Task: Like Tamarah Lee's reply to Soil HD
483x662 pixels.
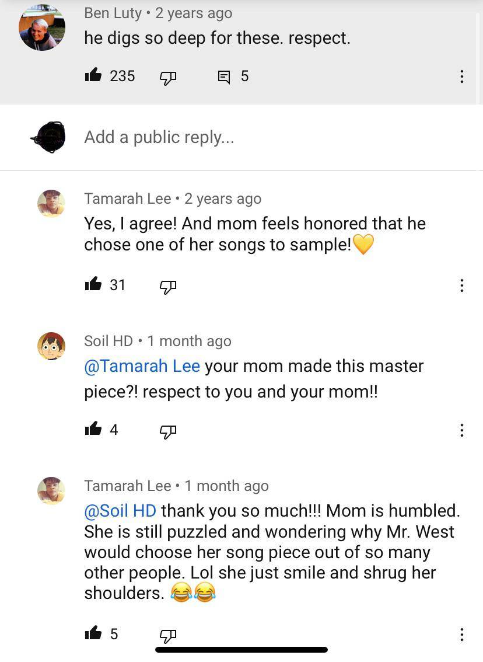Action: point(93,634)
